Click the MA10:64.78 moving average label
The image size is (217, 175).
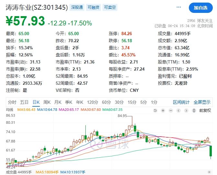click(x=47, y=110)
